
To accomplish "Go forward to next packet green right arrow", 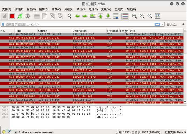I will (x=85, y=16).
